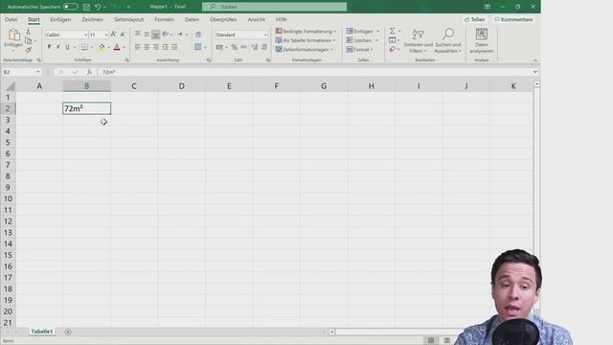
Task: Switch to the Einfügen ribbon tab
Action: (60, 19)
